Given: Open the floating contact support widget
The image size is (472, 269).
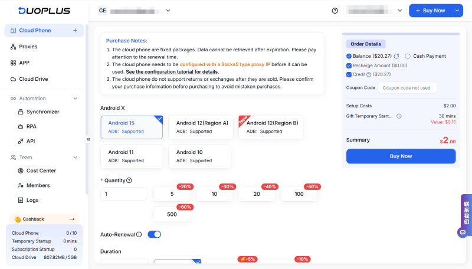Looking at the screenshot, I should click(x=466, y=216).
